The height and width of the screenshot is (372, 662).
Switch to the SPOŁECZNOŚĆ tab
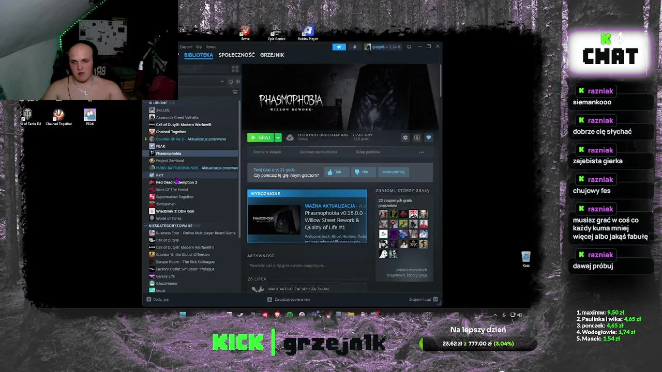(236, 55)
